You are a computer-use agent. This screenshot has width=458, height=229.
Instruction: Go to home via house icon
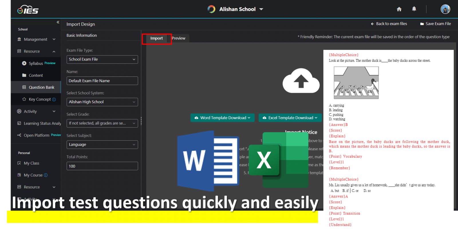pyautogui.click(x=399, y=9)
